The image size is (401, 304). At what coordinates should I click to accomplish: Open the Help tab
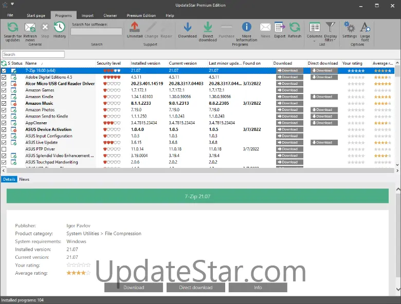click(170, 15)
